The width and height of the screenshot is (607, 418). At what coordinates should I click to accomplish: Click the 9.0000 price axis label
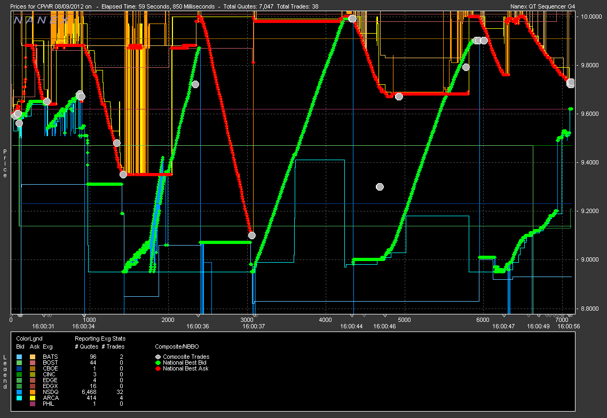pyautogui.click(x=591, y=259)
